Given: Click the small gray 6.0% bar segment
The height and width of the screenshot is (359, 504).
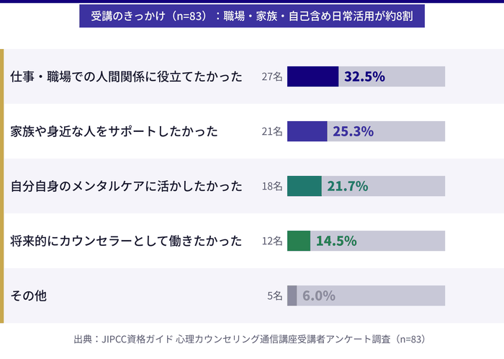Looking at the screenshot, I should 292,296.
